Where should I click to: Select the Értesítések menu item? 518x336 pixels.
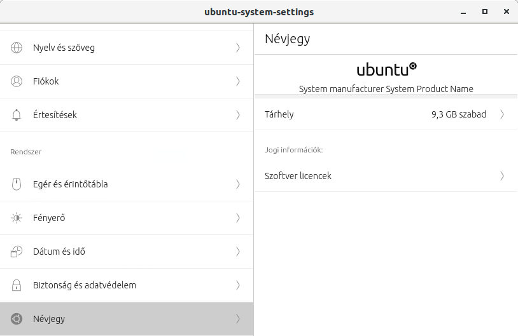(x=127, y=115)
